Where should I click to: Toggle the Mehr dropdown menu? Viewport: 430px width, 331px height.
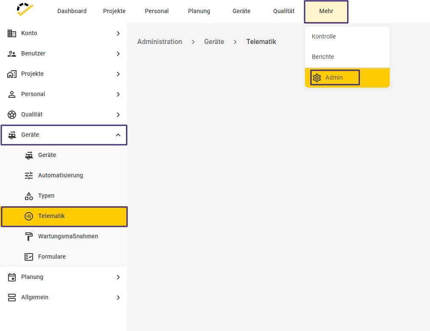click(x=326, y=11)
